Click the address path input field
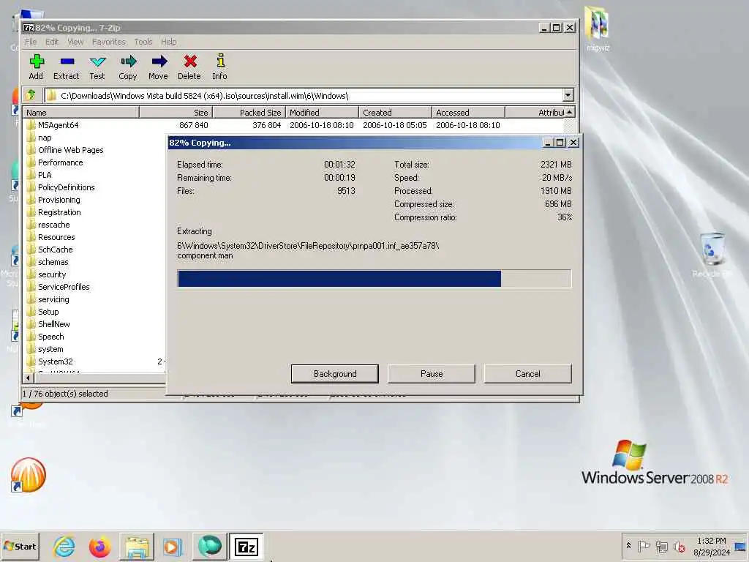 (x=304, y=96)
